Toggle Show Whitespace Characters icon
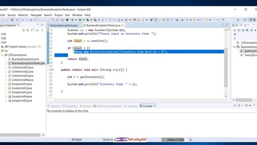Screen dimensions: 257x145 pos(172,20)
